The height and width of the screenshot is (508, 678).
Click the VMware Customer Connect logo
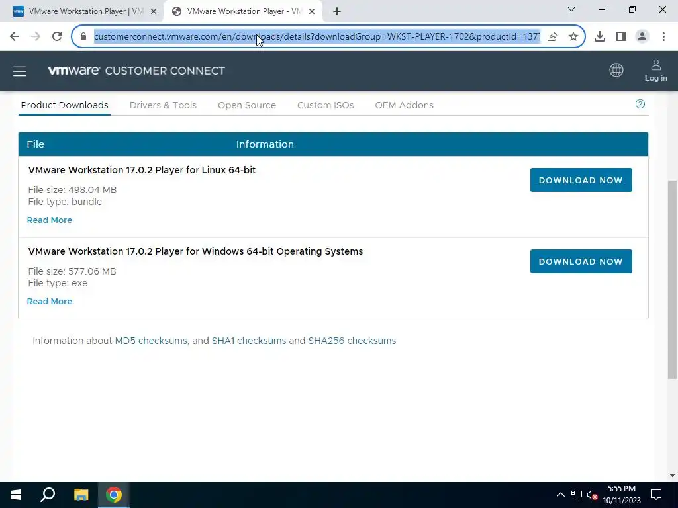point(136,71)
